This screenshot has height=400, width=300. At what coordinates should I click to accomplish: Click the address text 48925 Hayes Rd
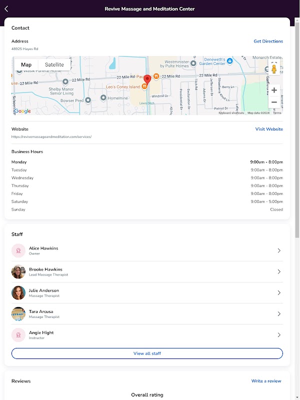pos(24,48)
